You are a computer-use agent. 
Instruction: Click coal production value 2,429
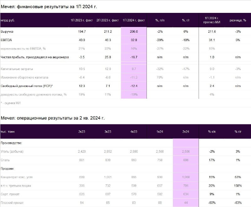pyautogui.click(x=82, y=151)
